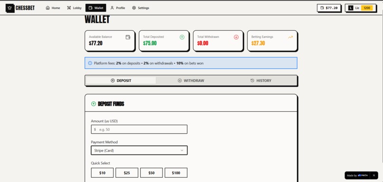Click the $77.20 balance button in header
Viewport: 383px width, 182px height.
[329, 8]
